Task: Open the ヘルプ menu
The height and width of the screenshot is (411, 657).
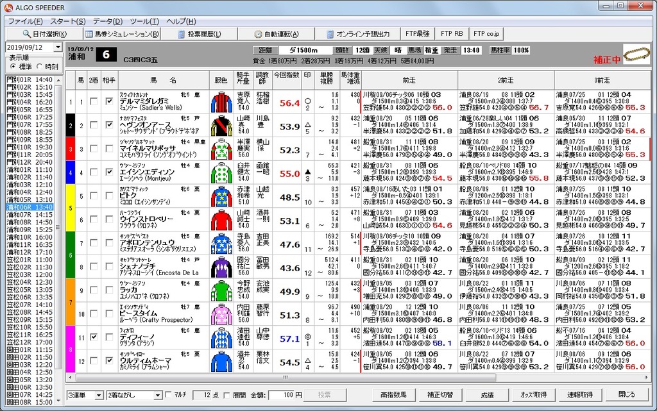Action: click(x=181, y=21)
